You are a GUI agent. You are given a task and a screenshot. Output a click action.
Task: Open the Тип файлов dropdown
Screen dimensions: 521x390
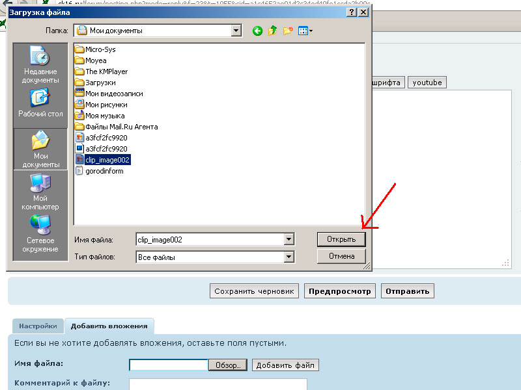click(289, 257)
